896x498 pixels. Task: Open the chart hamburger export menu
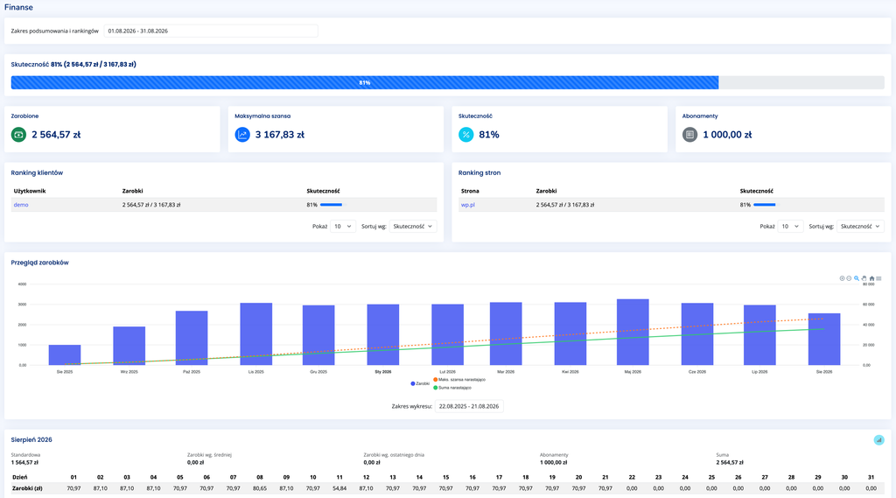pyautogui.click(x=878, y=278)
